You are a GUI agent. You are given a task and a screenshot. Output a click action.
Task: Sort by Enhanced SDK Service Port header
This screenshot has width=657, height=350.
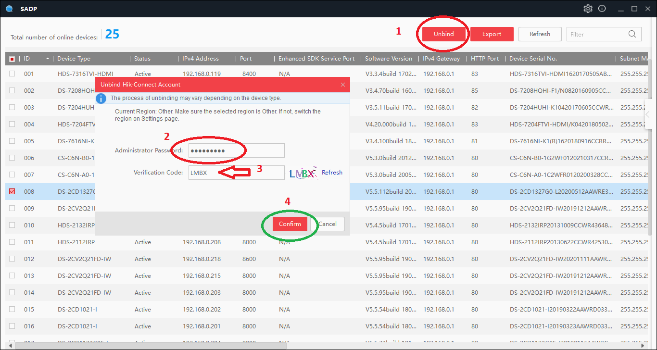pyautogui.click(x=316, y=59)
